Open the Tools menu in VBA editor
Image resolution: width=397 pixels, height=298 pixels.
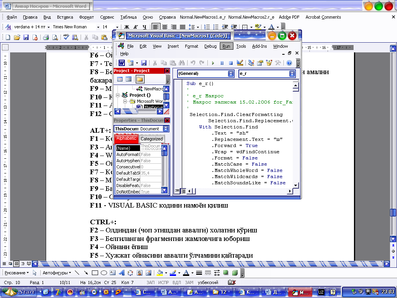(241, 46)
